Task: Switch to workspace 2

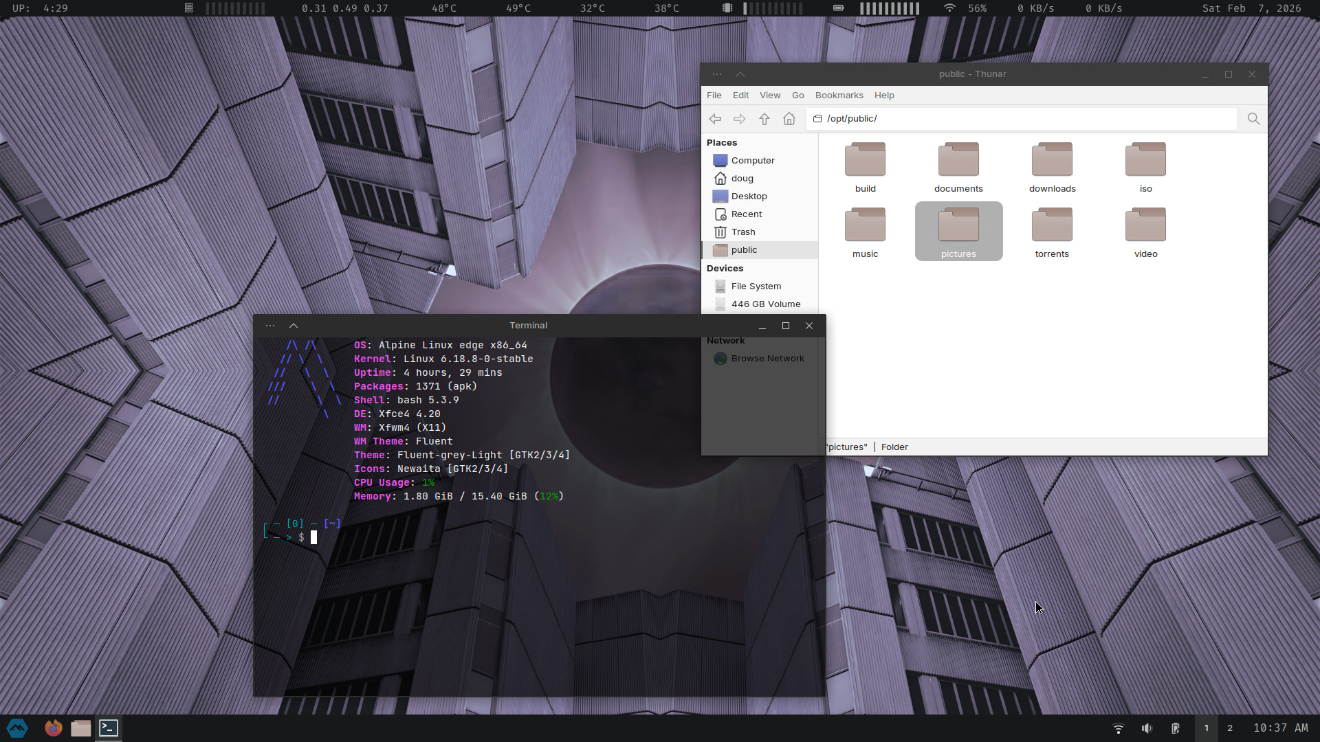Action: coord(1230,728)
